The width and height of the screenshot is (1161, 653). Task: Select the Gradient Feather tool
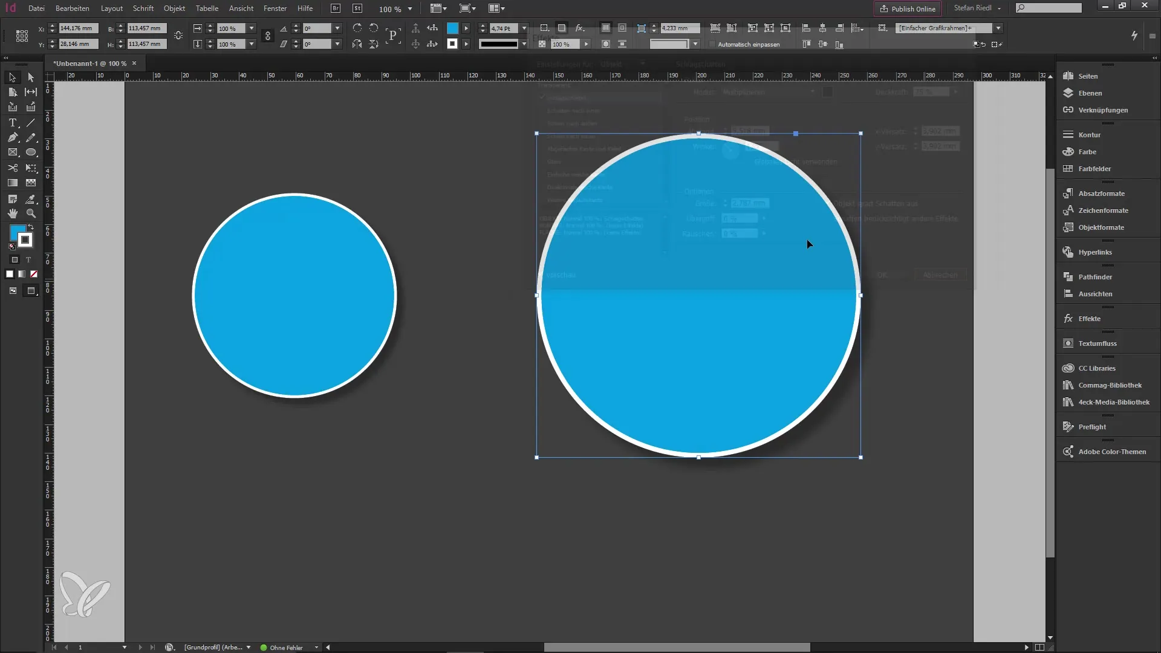click(x=31, y=183)
